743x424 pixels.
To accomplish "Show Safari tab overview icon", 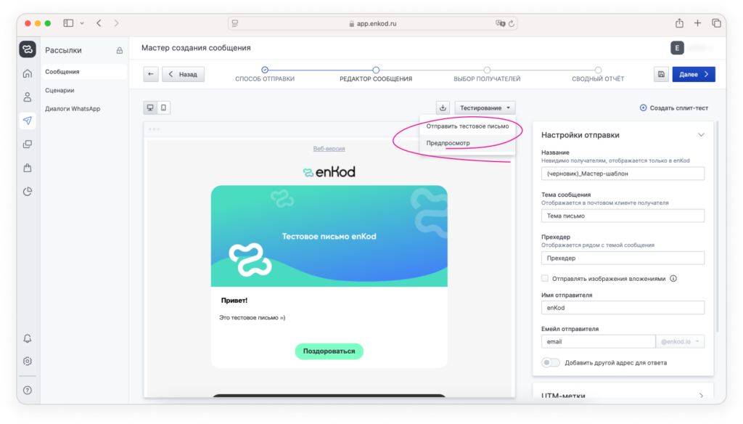I will (x=716, y=23).
